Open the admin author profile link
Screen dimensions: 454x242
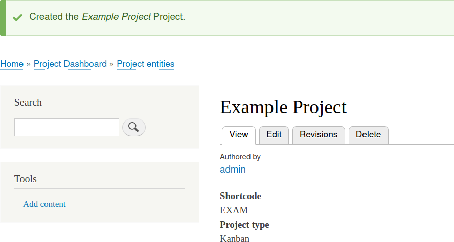coord(233,169)
